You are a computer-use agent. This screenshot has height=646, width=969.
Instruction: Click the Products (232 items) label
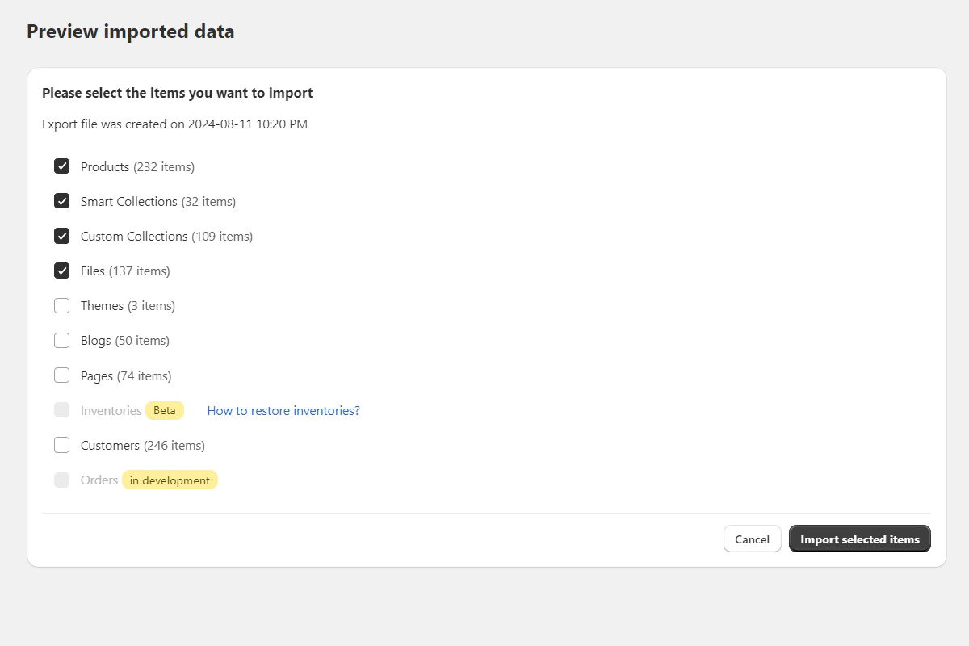137,166
